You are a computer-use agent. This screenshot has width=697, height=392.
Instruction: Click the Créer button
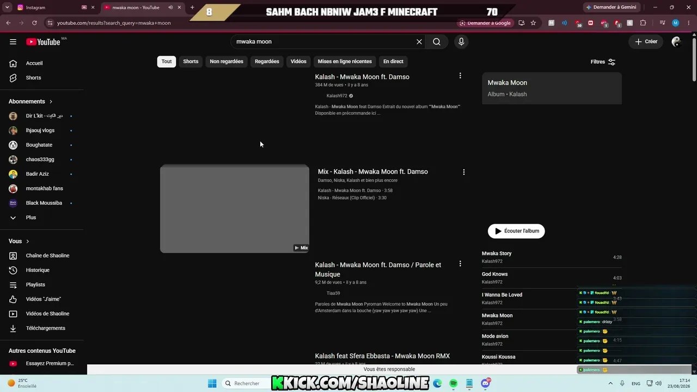pyautogui.click(x=646, y=42)
